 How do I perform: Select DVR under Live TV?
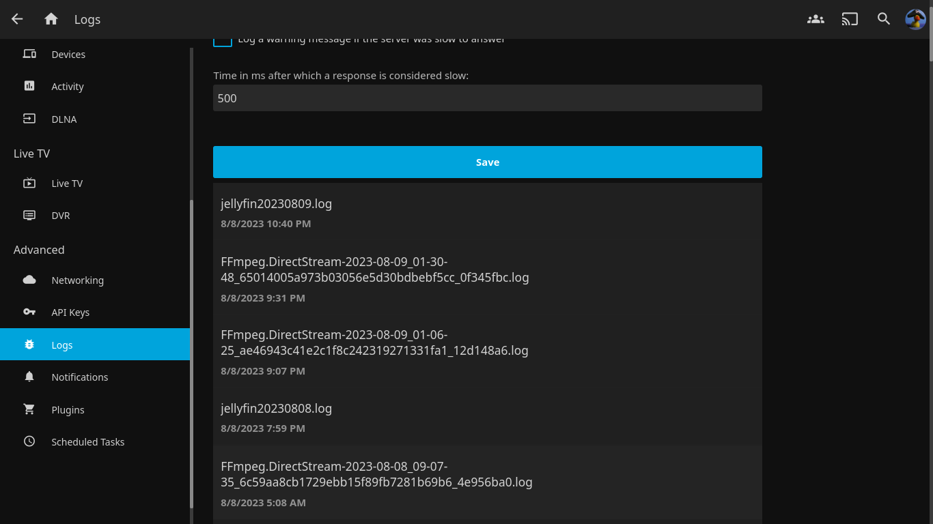61,216
